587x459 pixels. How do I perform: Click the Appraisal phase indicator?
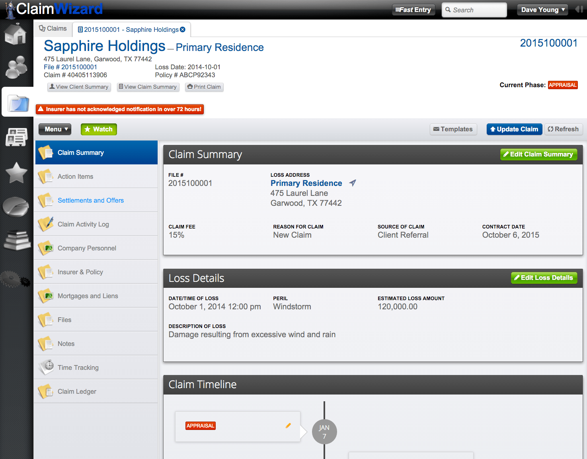563,85
